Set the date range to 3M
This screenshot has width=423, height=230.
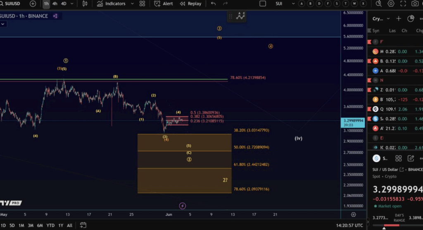[x=31, y=225]
